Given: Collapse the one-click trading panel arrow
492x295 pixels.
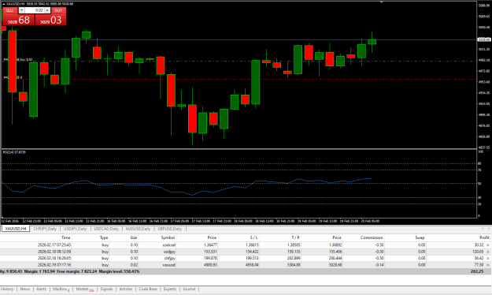Looking at the screenshot, I should click(4, 4).
